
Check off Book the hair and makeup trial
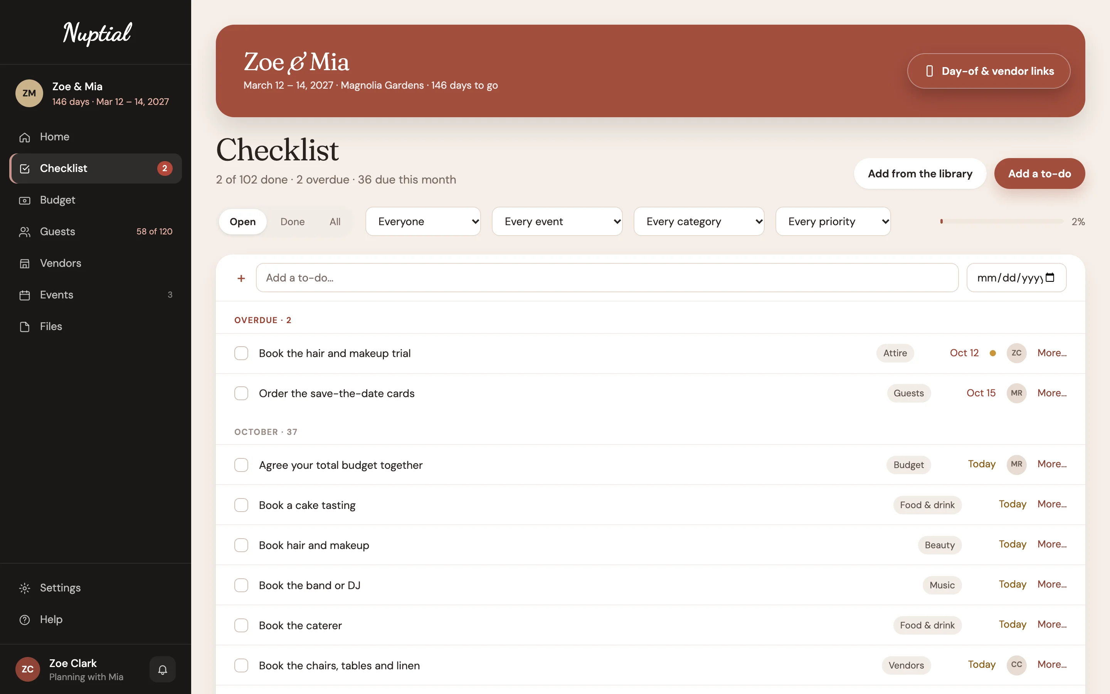pyautogui.click(x=241, y=353)
